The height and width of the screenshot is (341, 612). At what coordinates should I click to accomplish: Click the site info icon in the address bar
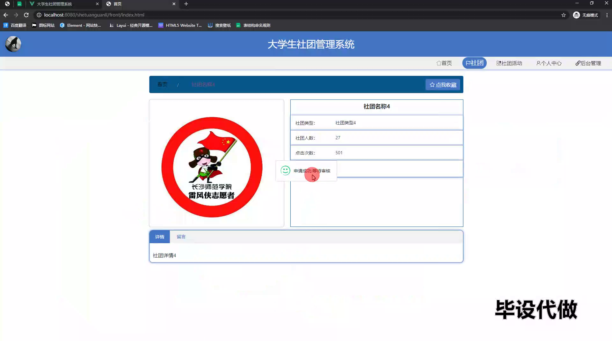39,15
